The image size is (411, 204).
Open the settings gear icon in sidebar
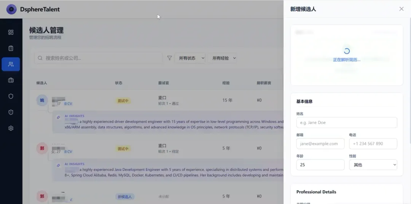(x=11, y=128)
